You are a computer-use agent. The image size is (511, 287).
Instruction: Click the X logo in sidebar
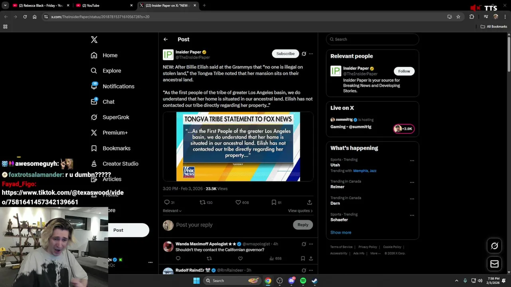click(94, 39)
